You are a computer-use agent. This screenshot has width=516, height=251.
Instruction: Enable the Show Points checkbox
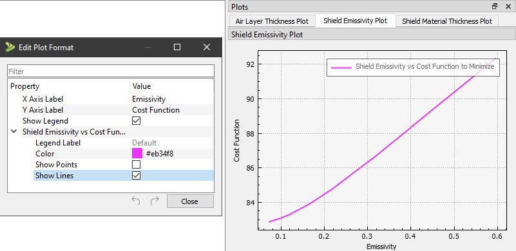(136, 165)
